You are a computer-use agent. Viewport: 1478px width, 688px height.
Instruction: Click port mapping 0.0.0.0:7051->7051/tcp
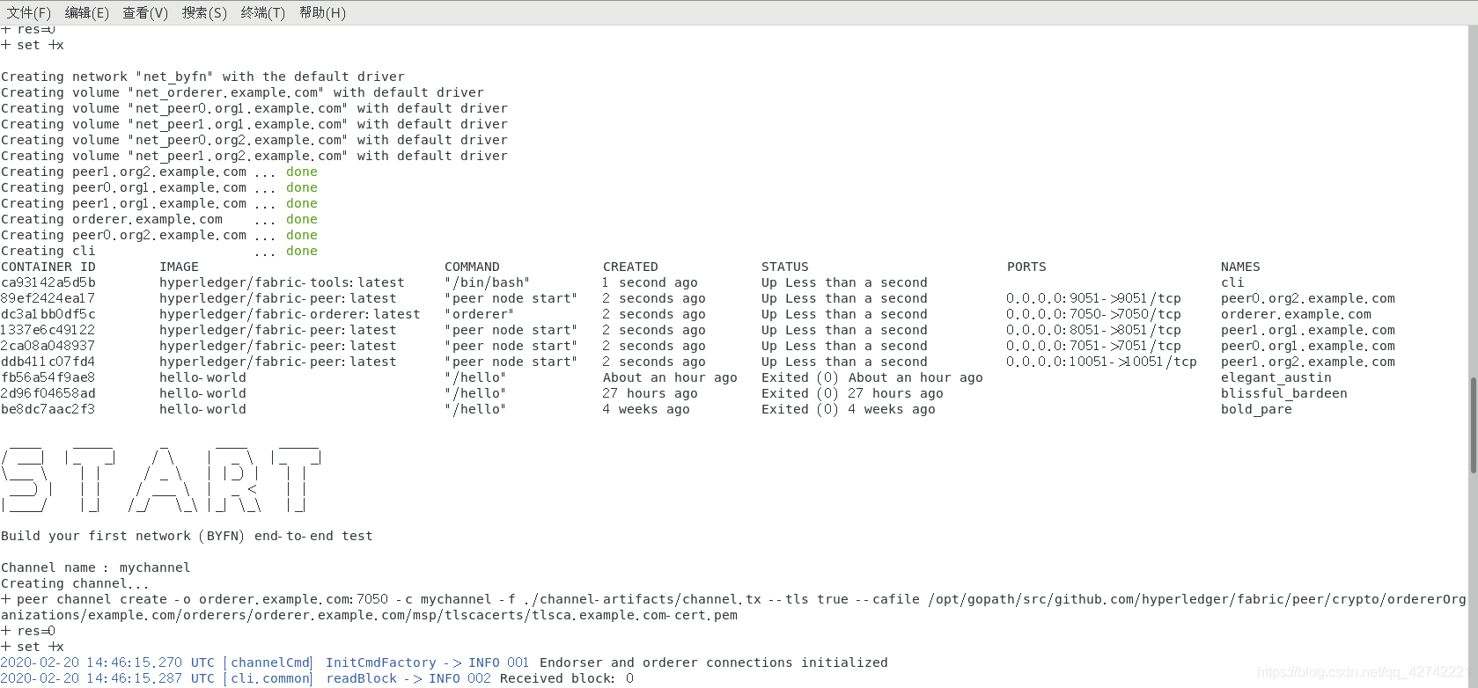(x=1094, y=346)
